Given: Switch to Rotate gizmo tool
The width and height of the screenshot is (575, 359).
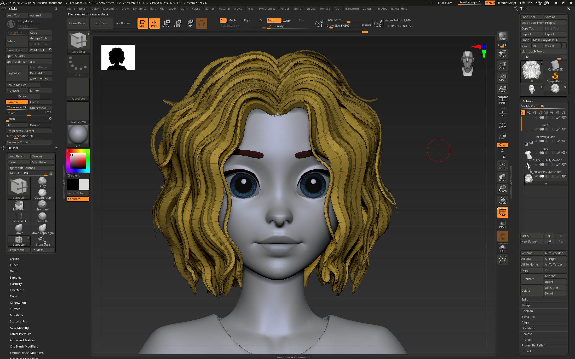Looking at the screenshot, I should [190, 23].
